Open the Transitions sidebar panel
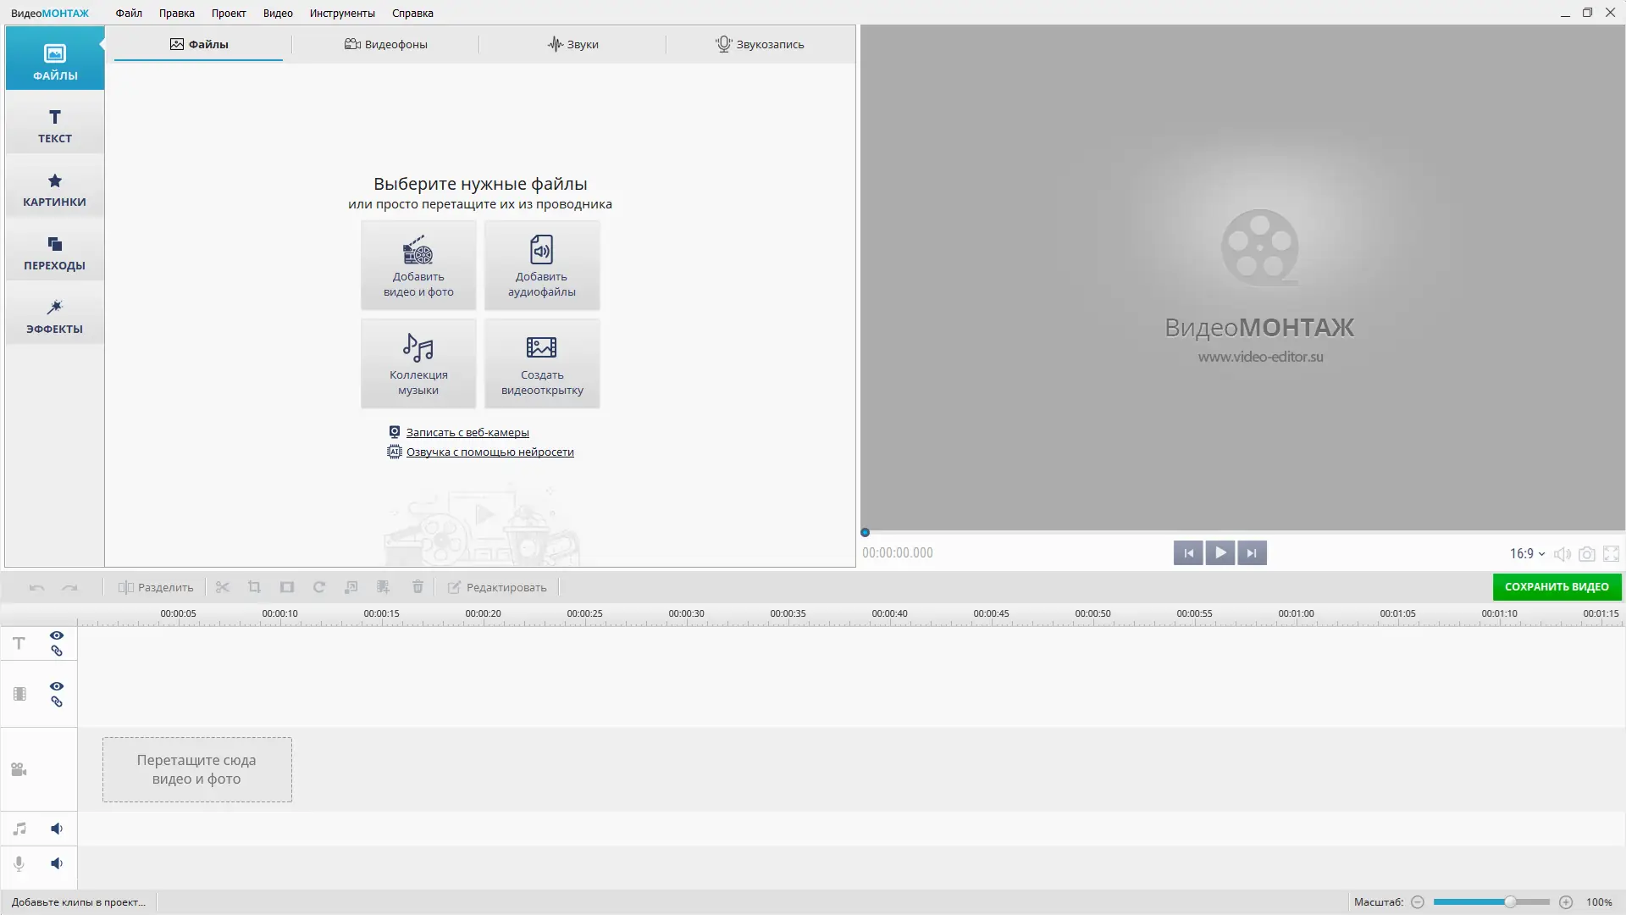Viewport: 1626px width, 915px height. 55,252
